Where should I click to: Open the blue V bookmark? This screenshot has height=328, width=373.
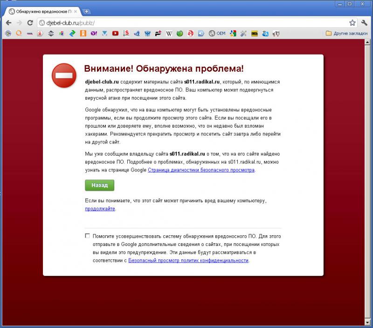(x=104, y=34)
